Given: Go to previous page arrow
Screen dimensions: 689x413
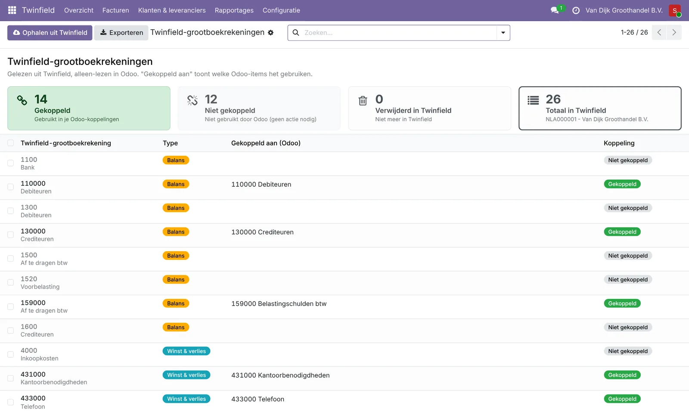Looking at the screenshot, I should coord(659,32).
